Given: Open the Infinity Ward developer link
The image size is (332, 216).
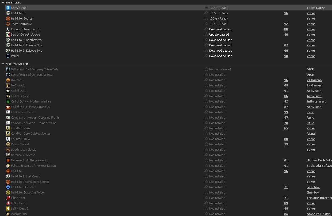Looking at the screenshot, I should pos(316,101).
